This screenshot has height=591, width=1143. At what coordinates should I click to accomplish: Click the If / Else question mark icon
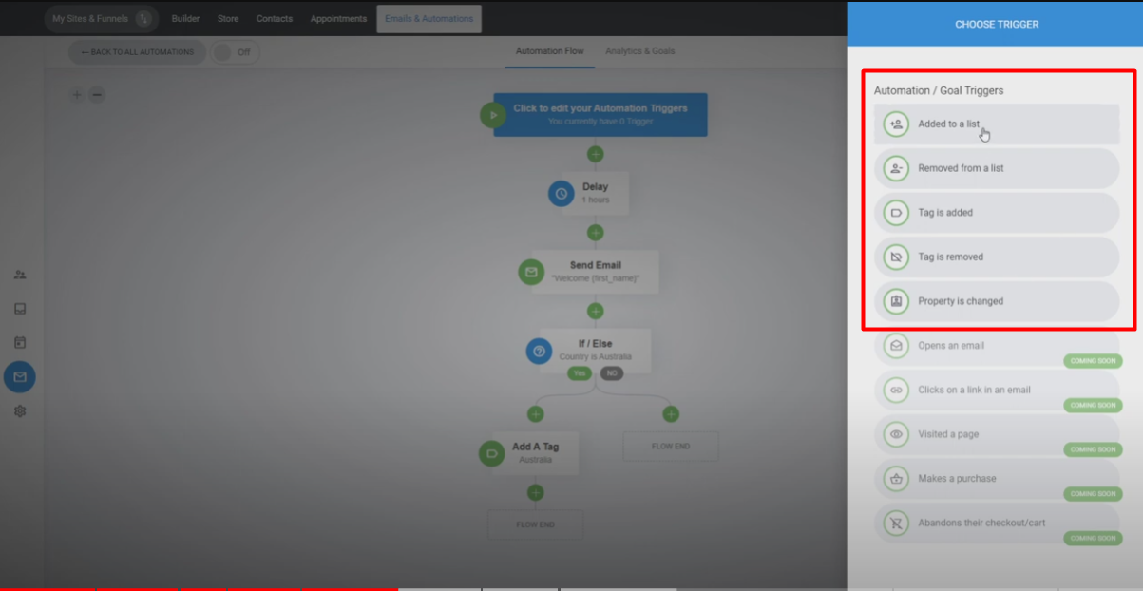(540, 351)
